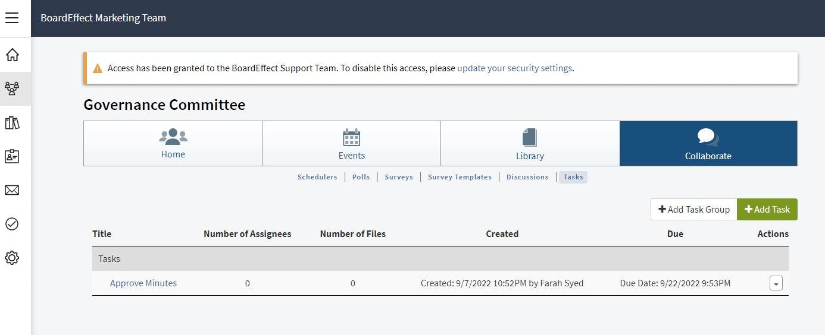Go to the Schedulers sub-menu
This screenshot has width=825, height=335.
coord(317,177)
